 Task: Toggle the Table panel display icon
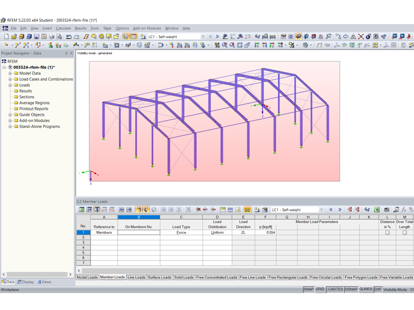point(133,36)
